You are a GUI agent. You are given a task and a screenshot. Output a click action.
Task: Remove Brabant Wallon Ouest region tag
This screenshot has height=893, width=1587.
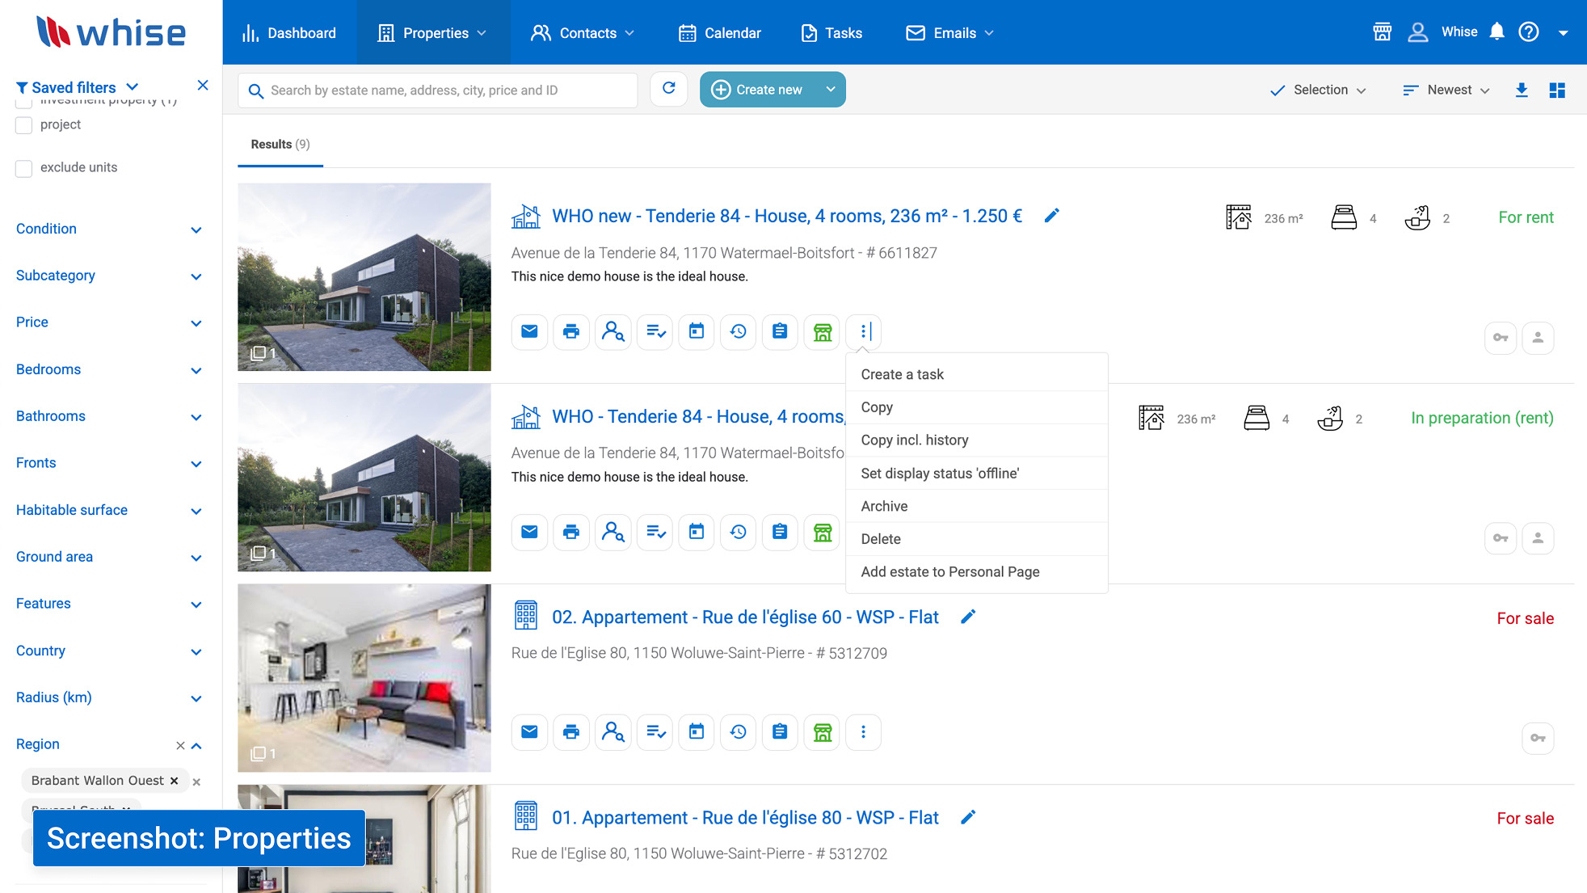click(174, 781)
